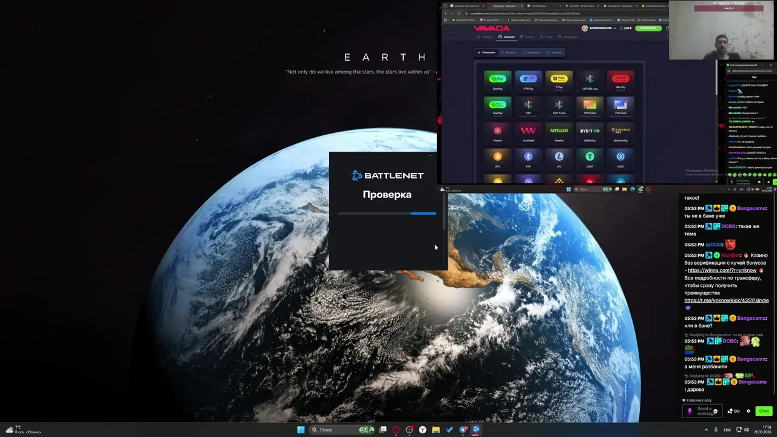
Task: Click the VAVADA logo in the stream
Action: point(492,29)
